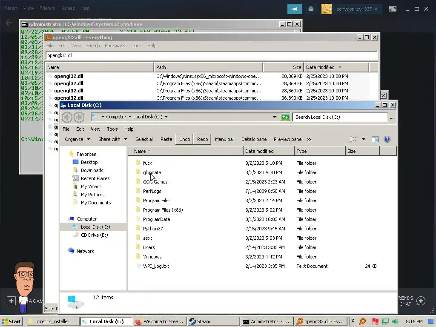Open Share with dropdown
This screenshot has width=436, height=327.
click(x=112, y=139)
